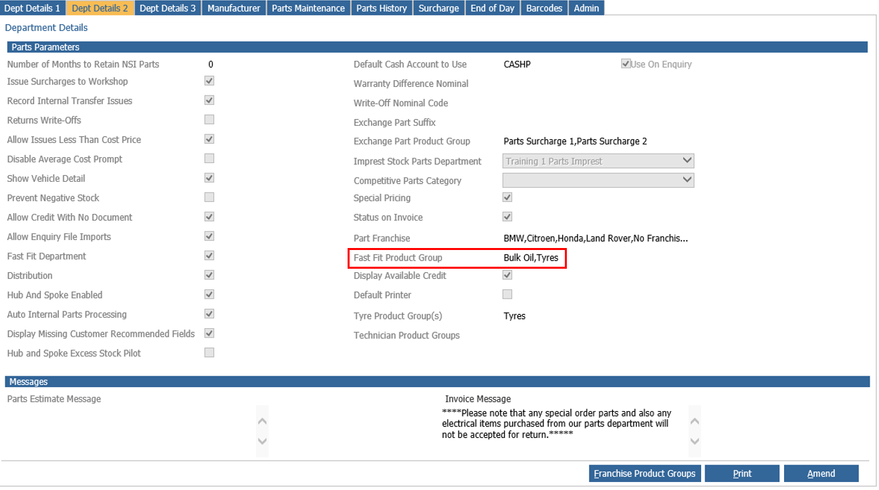Switch to Dept Details 3 tab
879x490 pixels.
point(168,8)
